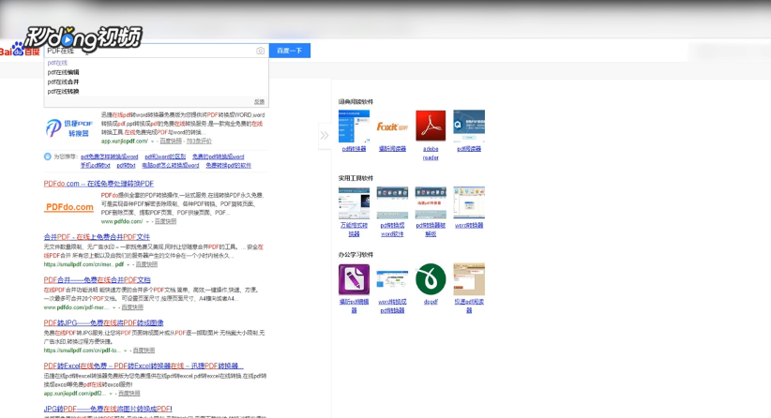Expand arrow after www.pdfdo.com/pdf-mer URL
Screen dimensions: 771x418
click(x=114, y=308)
